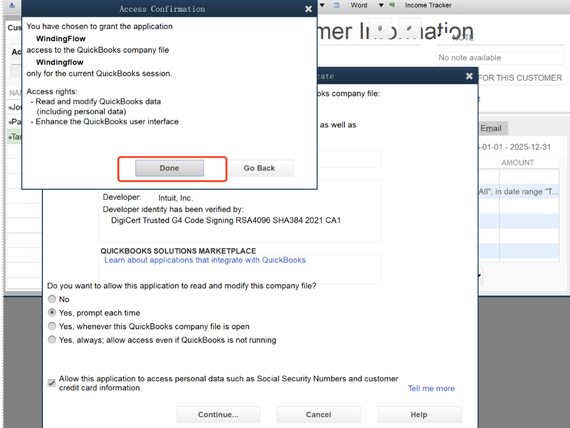The image size is (570, 428).
Task: Click the paperclip attach icon
Action: coord(380,28)
